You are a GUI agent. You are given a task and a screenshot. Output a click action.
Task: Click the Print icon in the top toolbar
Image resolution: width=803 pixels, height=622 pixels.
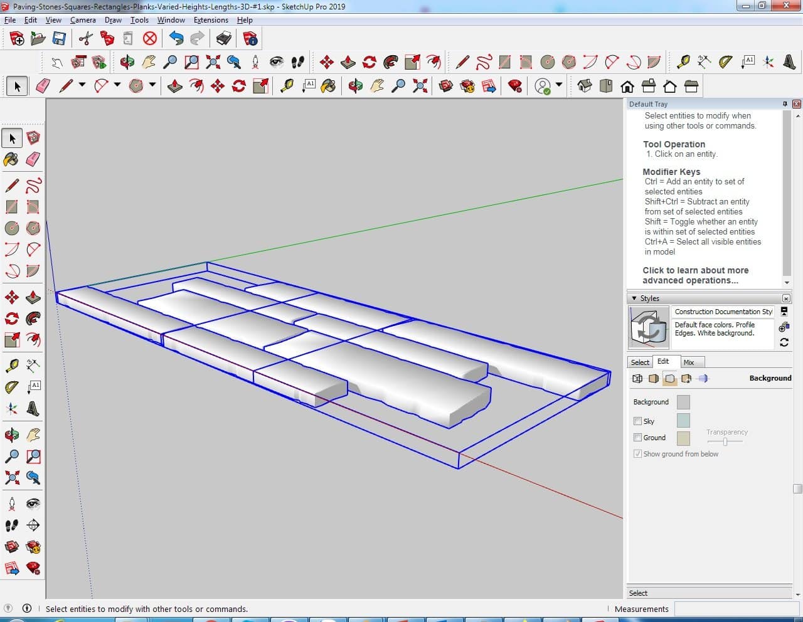point(224,39)
